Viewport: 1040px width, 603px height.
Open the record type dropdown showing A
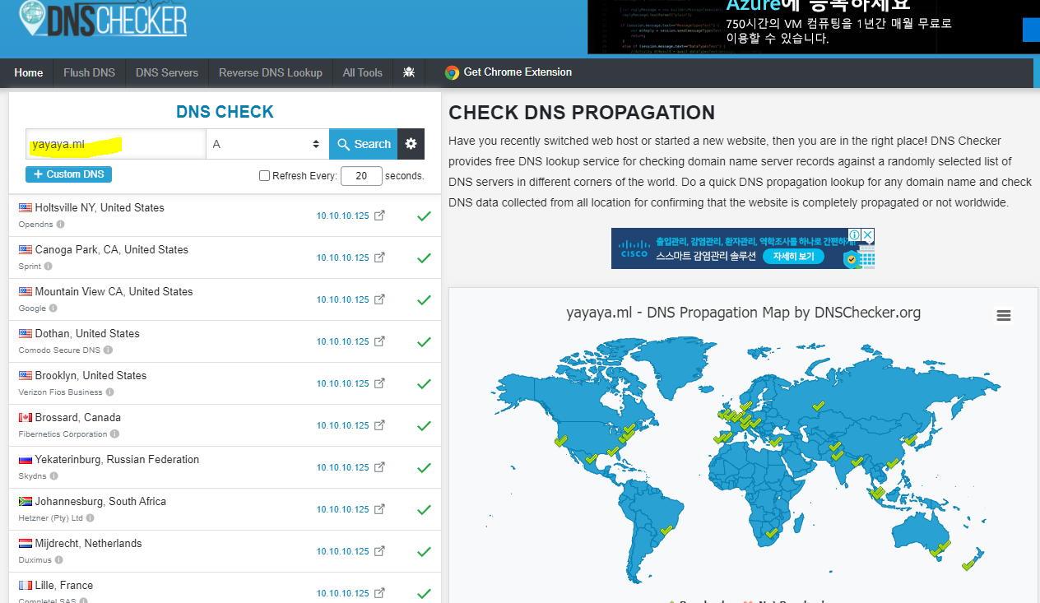(x=267, y=144)
